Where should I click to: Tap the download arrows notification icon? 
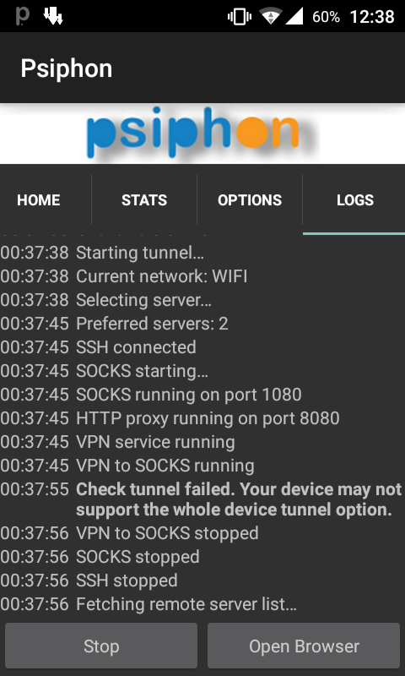coord(53,16)
